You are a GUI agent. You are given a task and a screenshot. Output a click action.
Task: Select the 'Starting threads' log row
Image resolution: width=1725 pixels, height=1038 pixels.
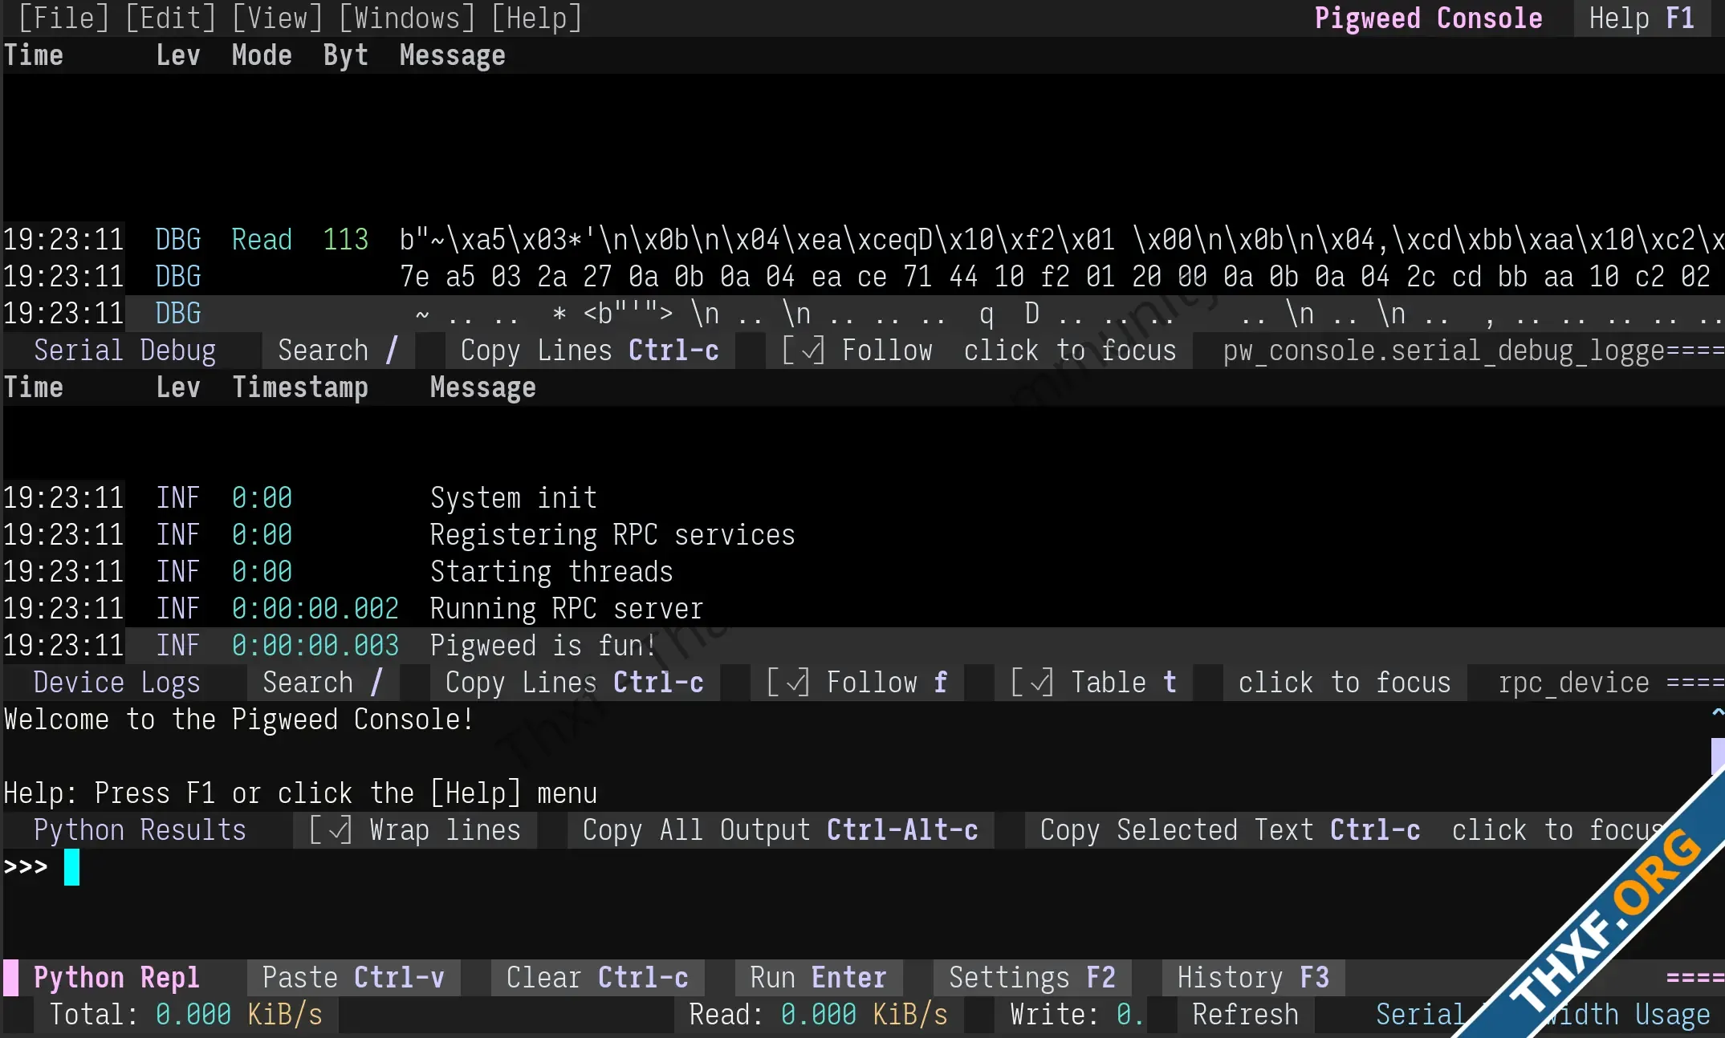pyautogui.click(x=862, y=572)
